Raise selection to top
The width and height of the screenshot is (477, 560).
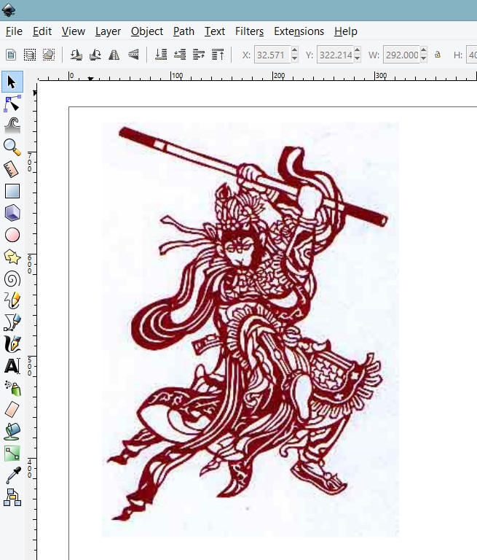click(218, 55)
